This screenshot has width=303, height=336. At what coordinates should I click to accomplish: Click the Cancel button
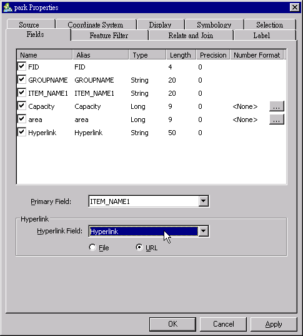(223, 324)
